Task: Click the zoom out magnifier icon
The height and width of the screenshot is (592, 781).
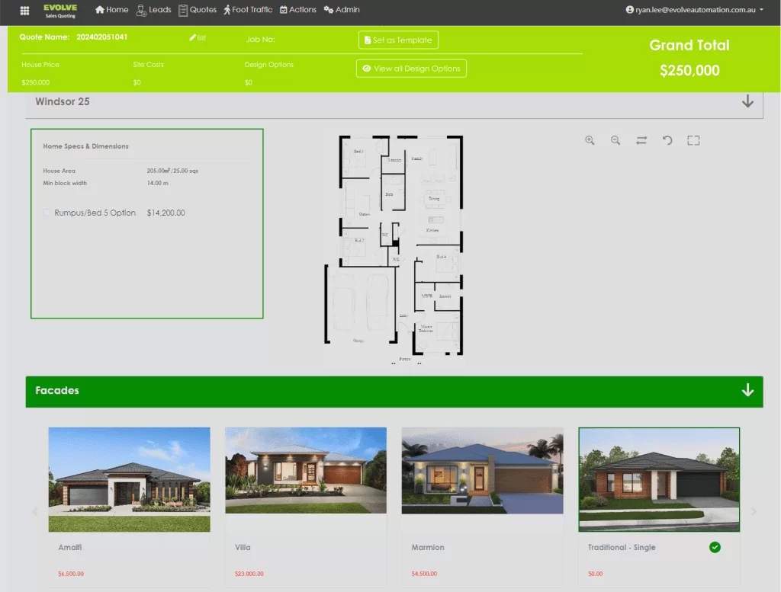Action: tap(615, 140)
